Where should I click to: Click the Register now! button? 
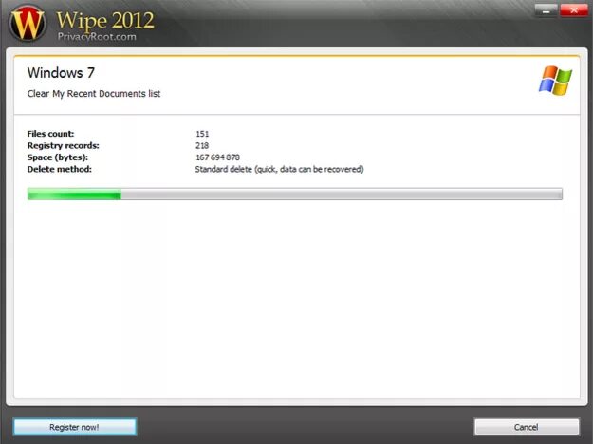(x=75, y=427)
